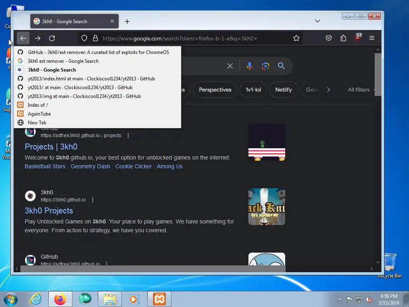Click the scroll down arrow of page scrollbar

[378, 262]
